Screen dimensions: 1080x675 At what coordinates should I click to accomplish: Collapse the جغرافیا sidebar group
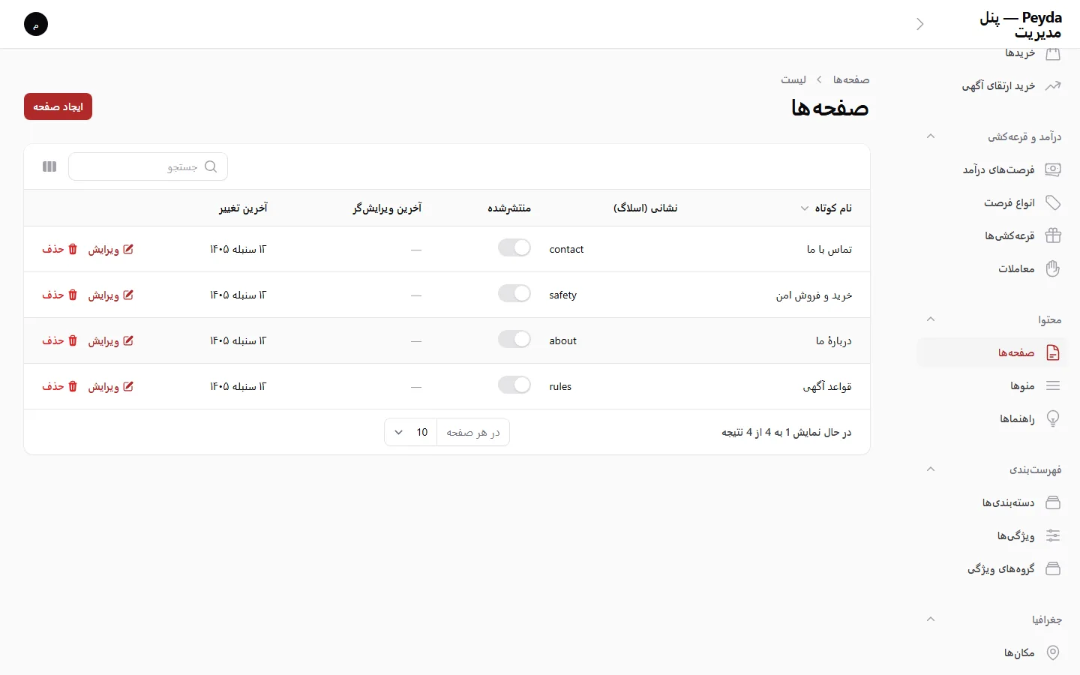point(931,619)
